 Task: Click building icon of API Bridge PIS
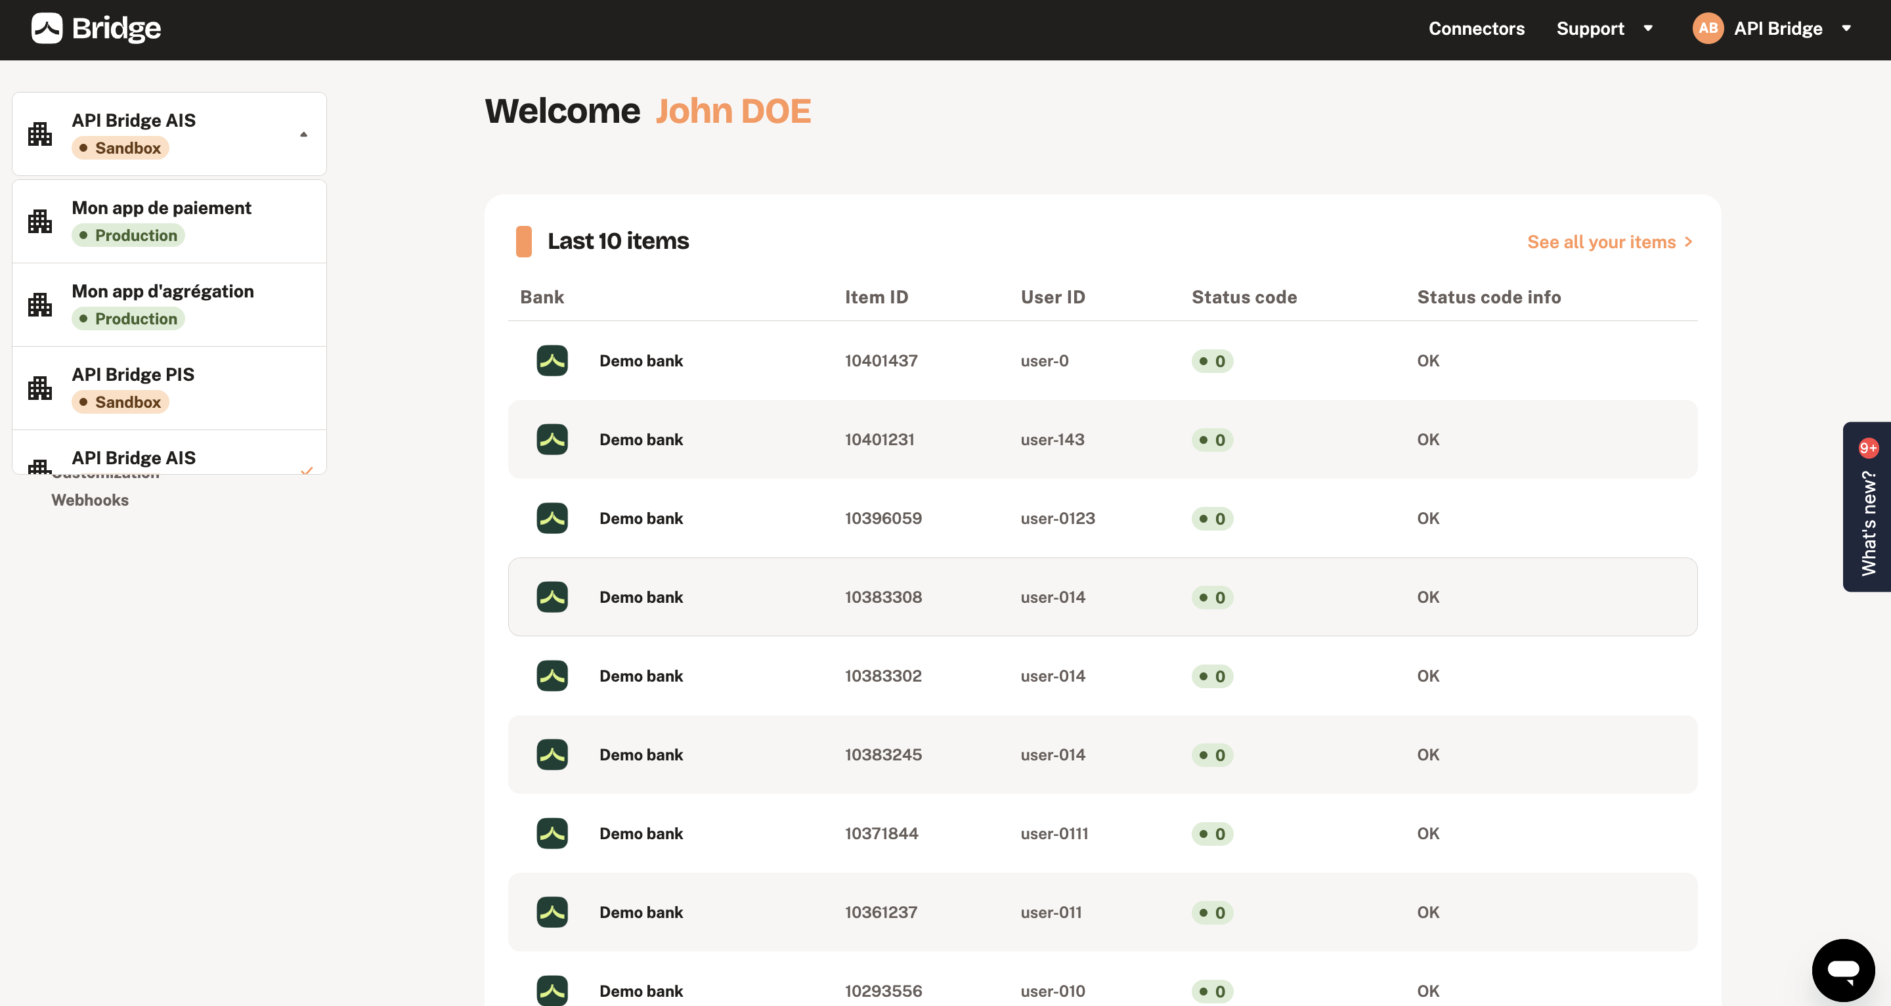click(x=39, y=387)
